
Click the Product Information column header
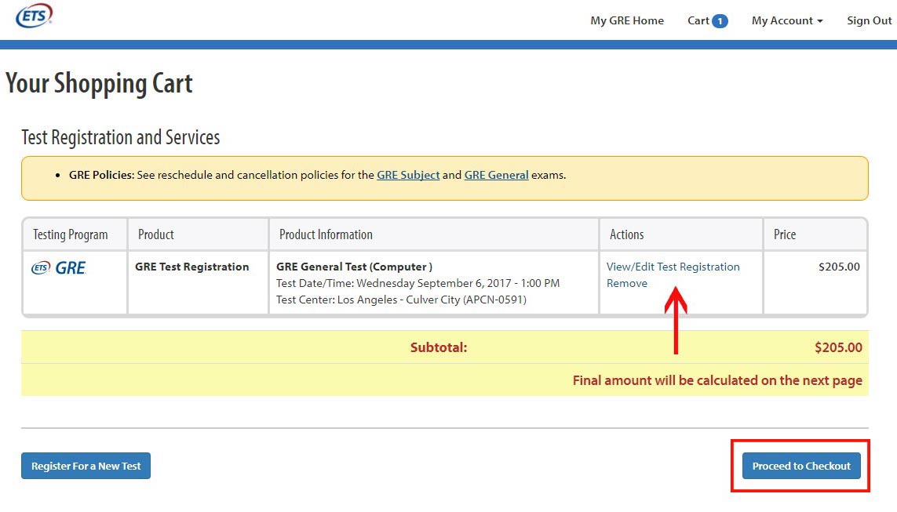[x=326, y=234]
